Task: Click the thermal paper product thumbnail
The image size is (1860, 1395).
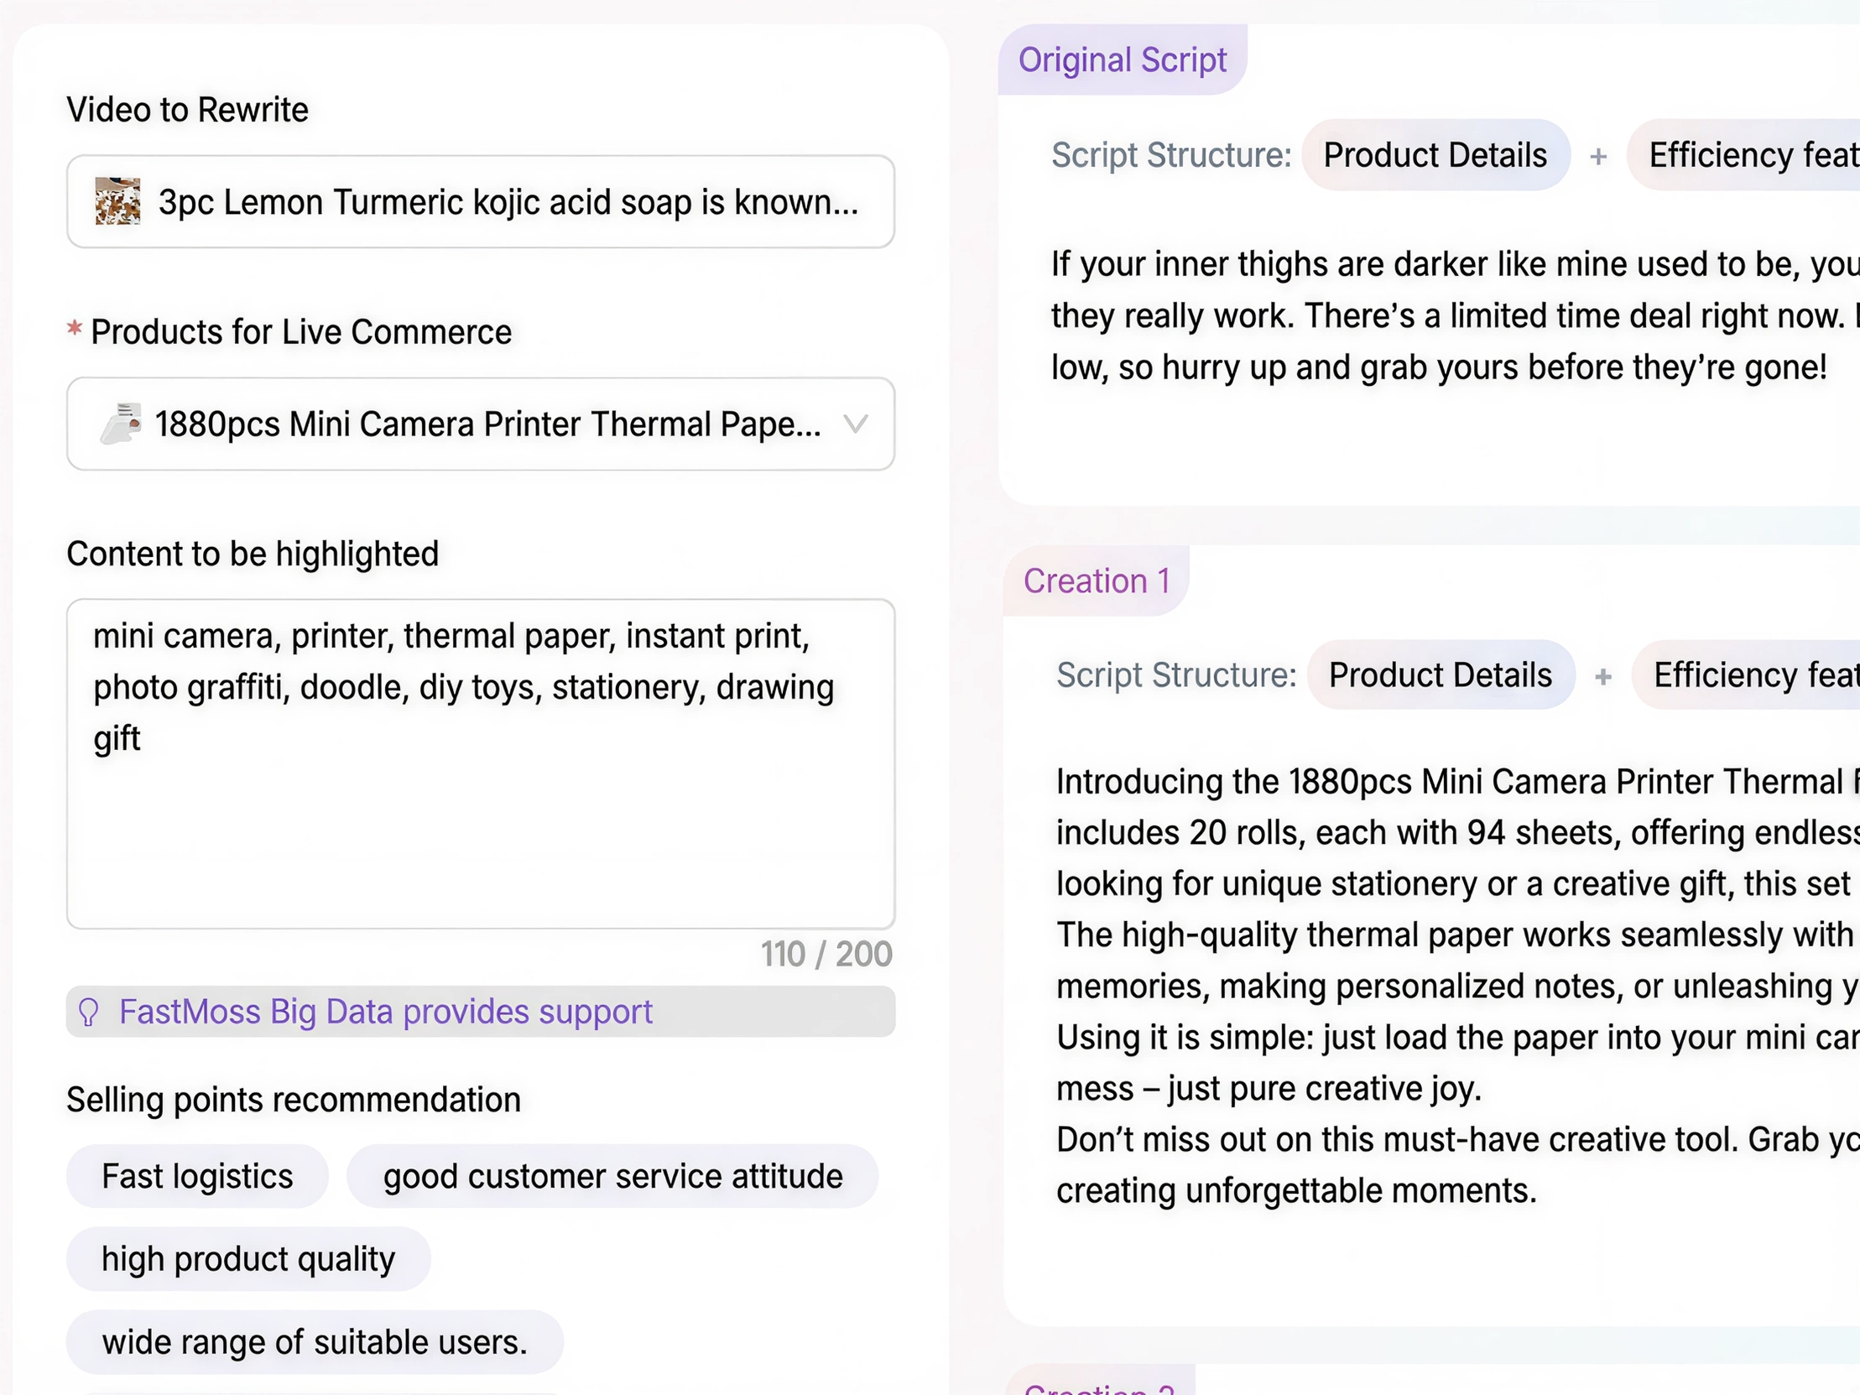Action: pos(121,423)
